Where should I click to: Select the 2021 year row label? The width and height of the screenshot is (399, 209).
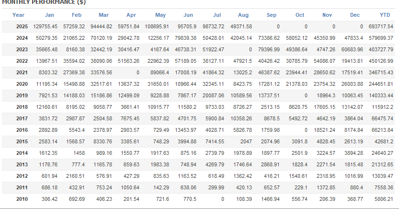coord(22,72)
